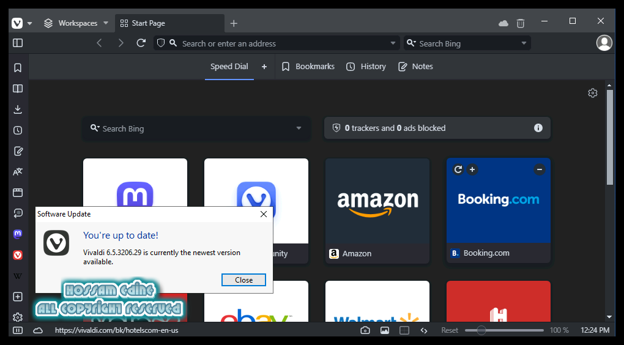Dismiss Software Update dialog with X

tap(264, 214)
